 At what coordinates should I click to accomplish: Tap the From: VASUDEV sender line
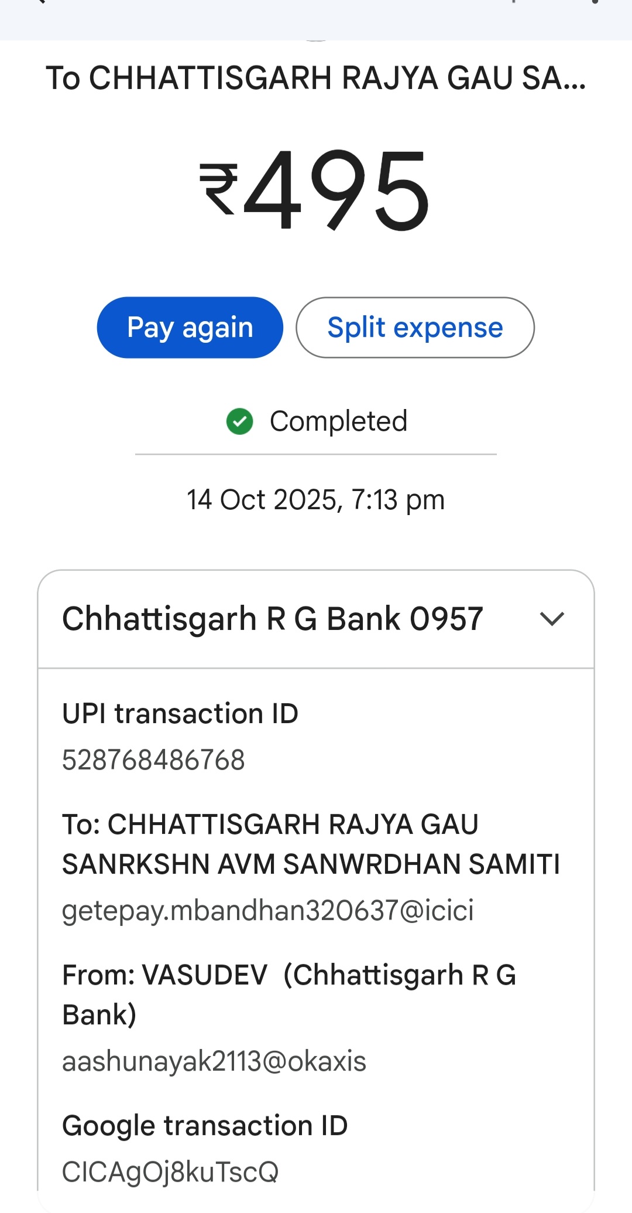(x=289, y=994)
